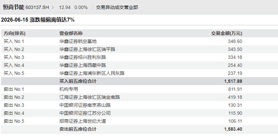The height and width of the screenshot is (136, 278).
Task: Click the 交易金额(万元) column header
Action: [x=226, y=33]
